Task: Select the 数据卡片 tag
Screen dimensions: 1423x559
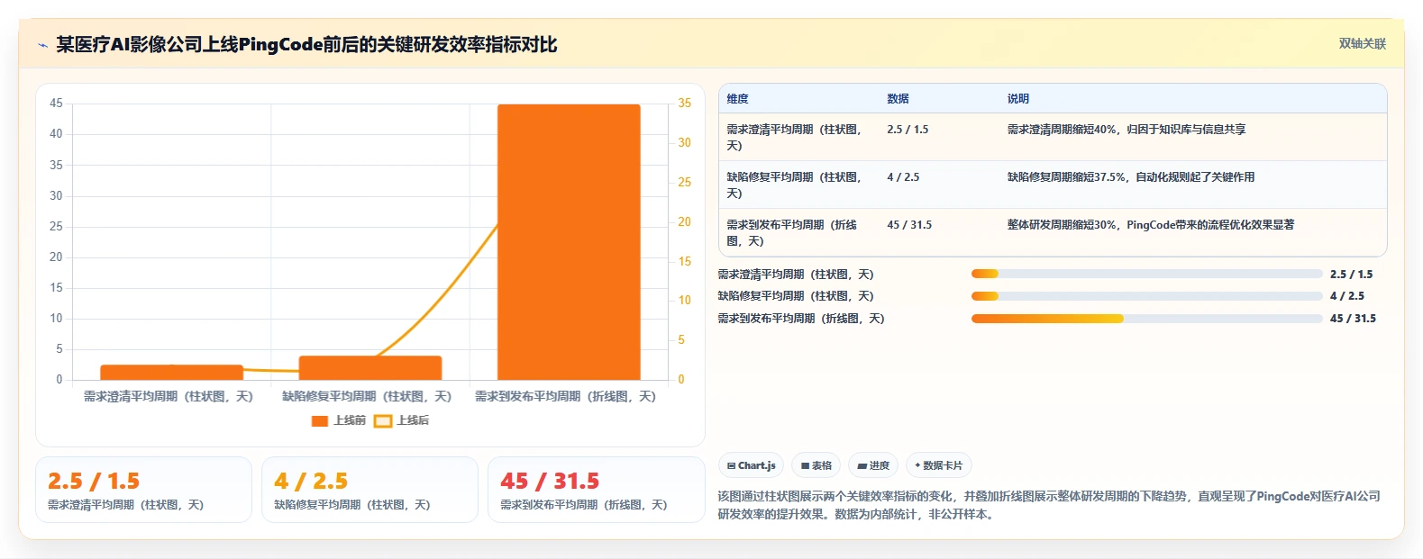Action: tap(938, 465)
